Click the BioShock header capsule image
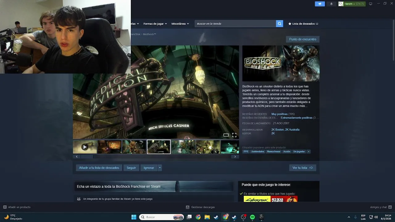This screenshot has height=222, width=395. tap(281, 63)
